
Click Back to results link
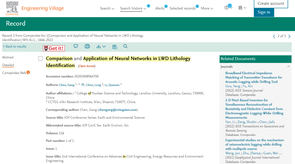pos(14,46)
